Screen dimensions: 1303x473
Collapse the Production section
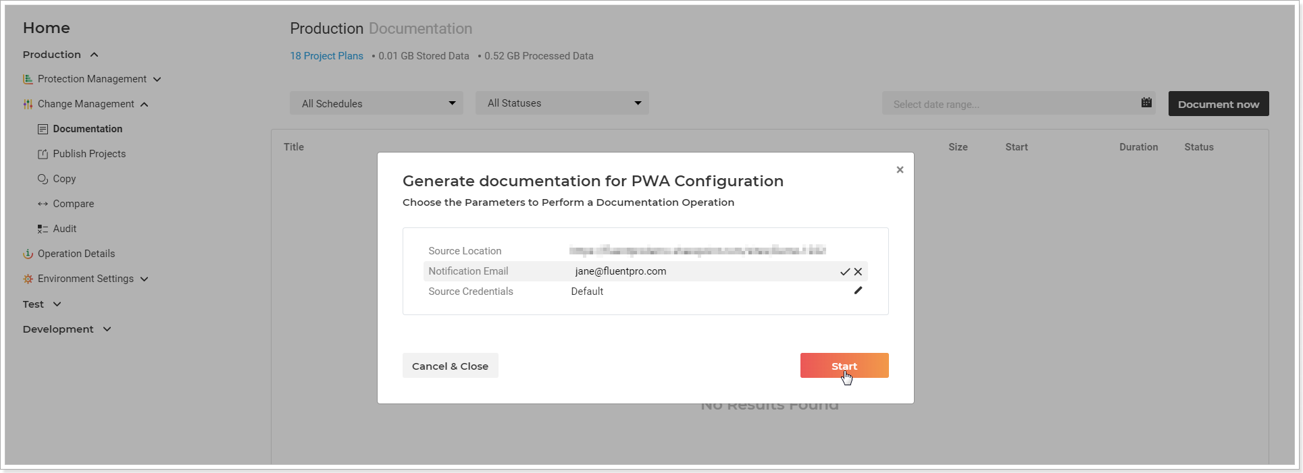point(95,55)
